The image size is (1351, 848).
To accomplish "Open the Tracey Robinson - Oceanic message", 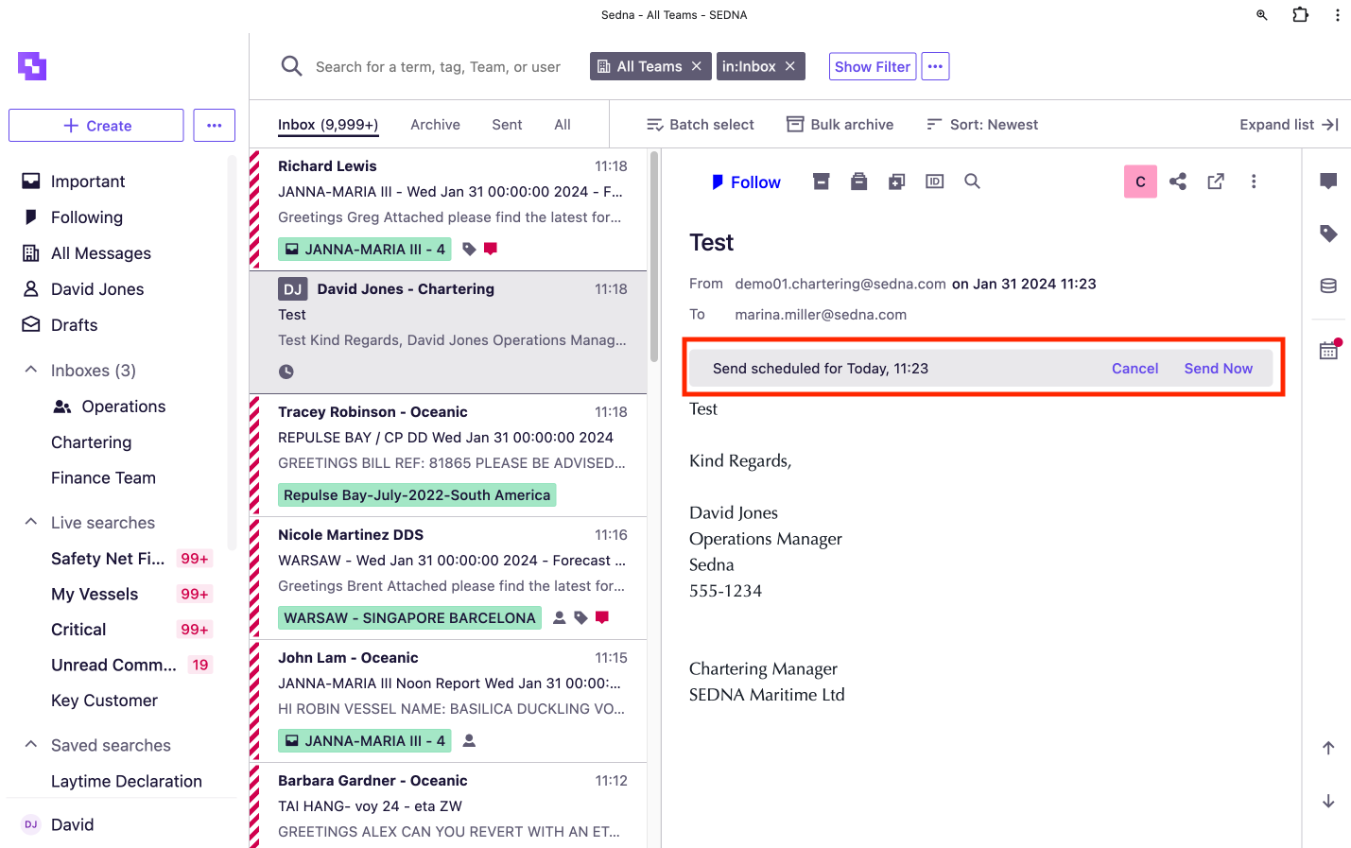I will click(448, 455).
